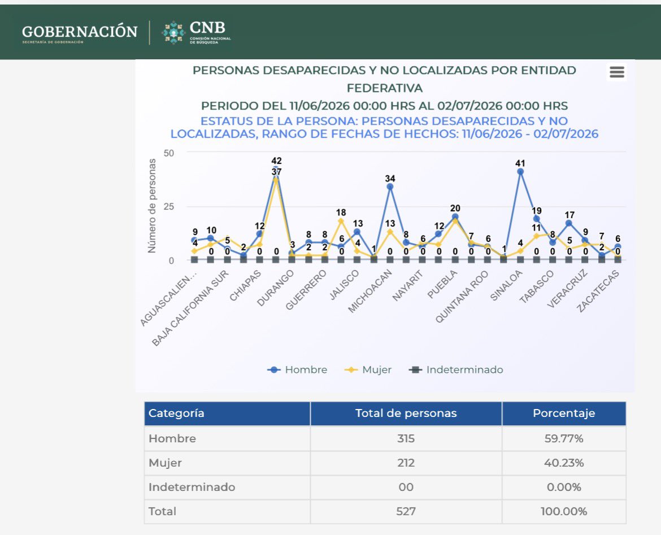Viewport: 661px width, 535px height.
Task: Click the QUINTANA ROO axis label
Action: (462, 297)
